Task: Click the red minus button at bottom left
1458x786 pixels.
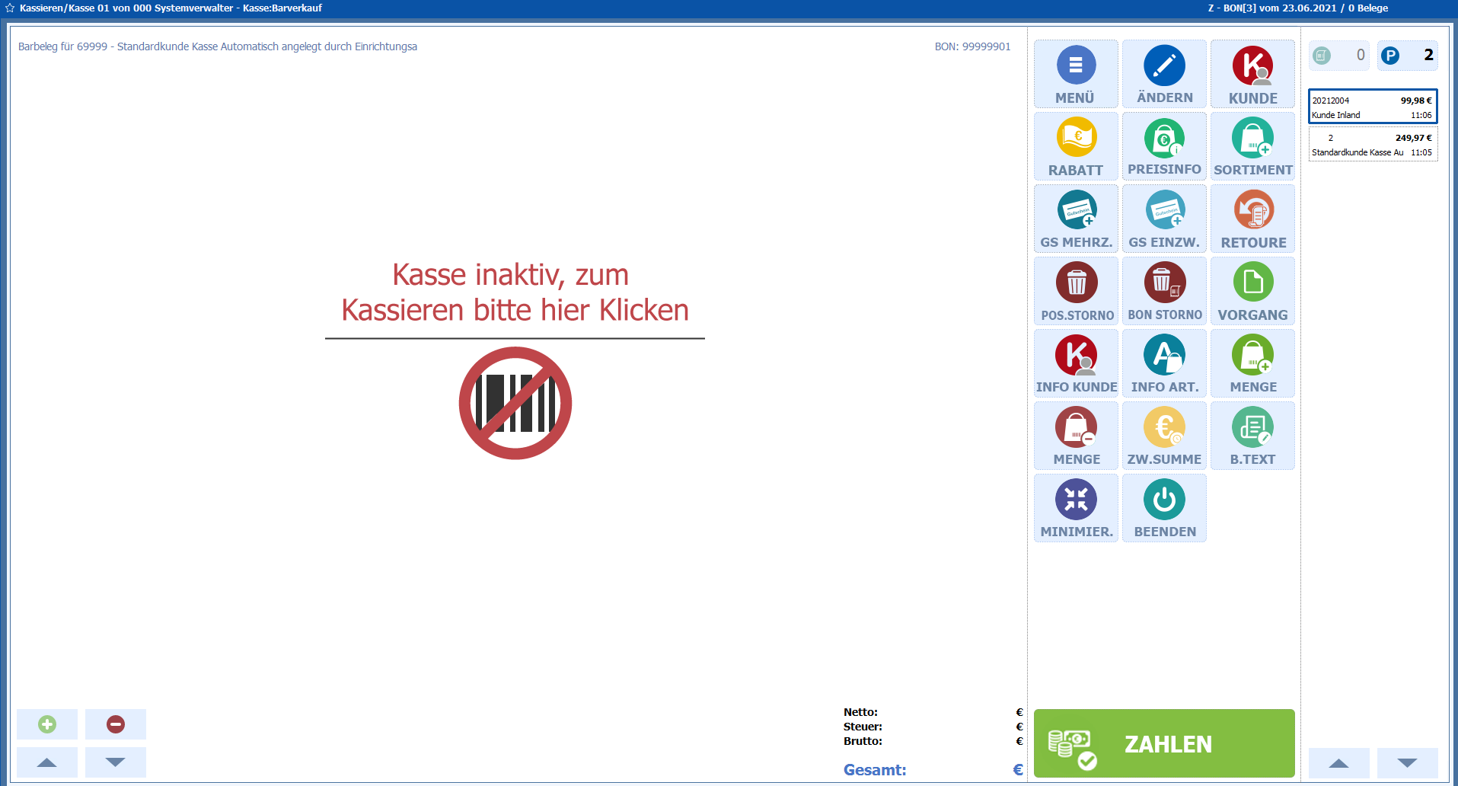Action: pos(116,724)
